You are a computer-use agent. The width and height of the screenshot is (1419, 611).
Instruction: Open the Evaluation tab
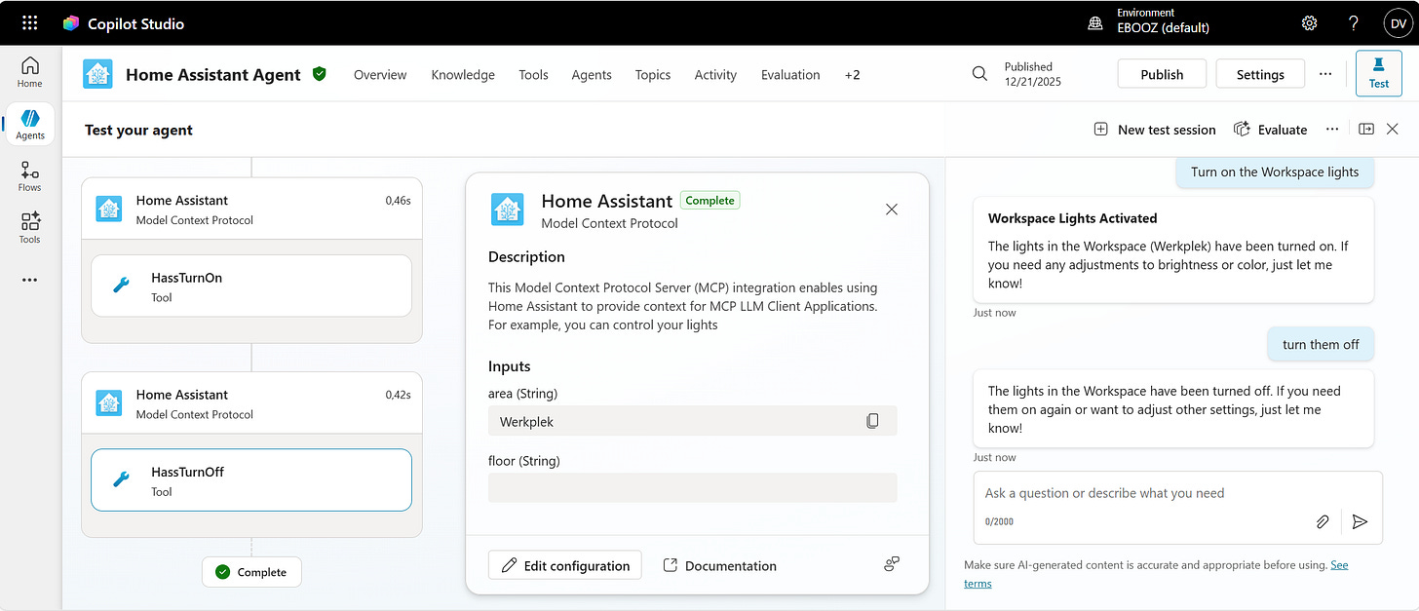point(790,74)
